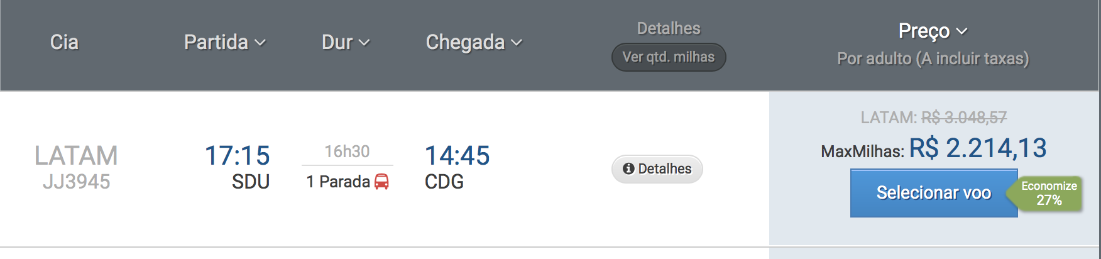Click the MaxMilhas price R$ 2.214,13

coord(978,148)
